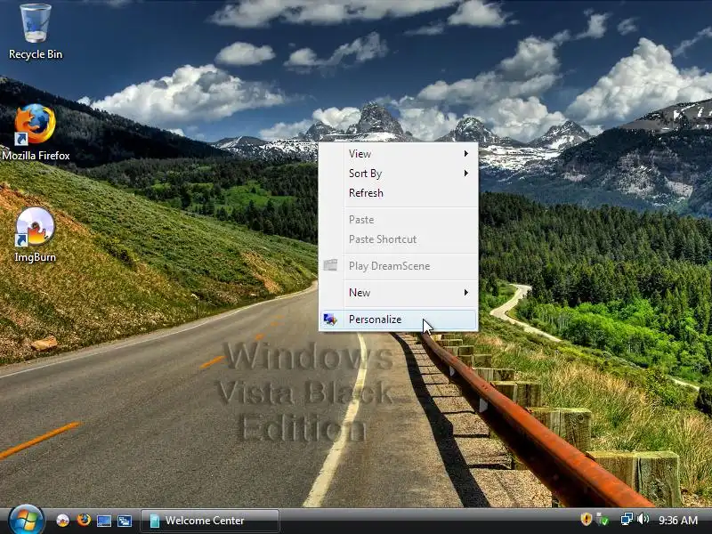The height and width of the screenshot is (534, 712).
Task: Choose Refresh from the context menu
Action: (398, 193)
